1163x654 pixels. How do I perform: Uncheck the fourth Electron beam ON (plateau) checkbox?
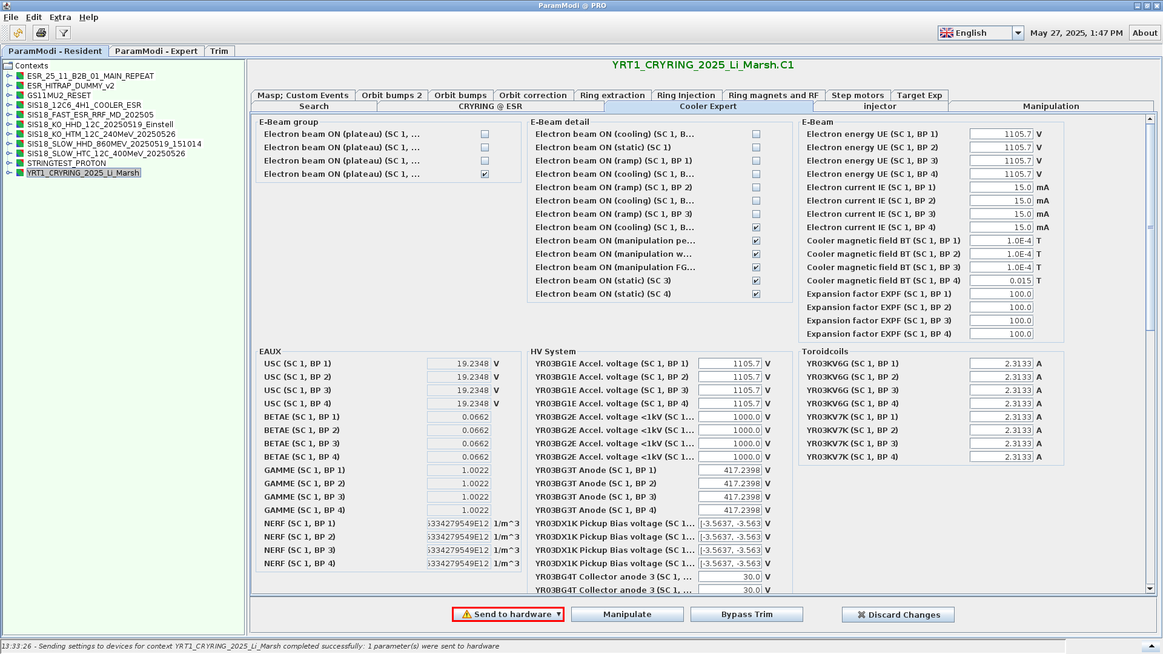[x=485, y=174]
